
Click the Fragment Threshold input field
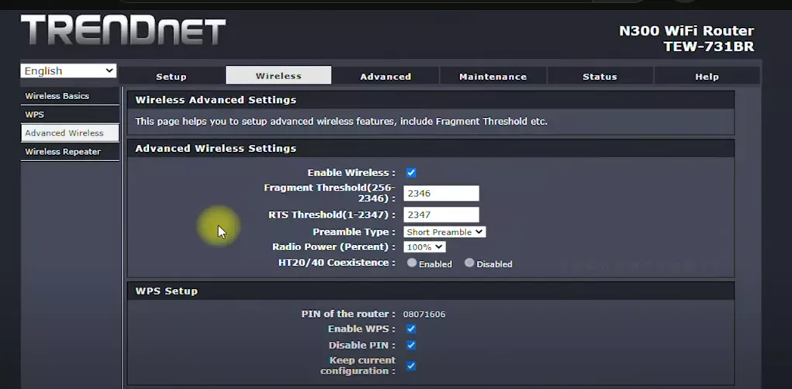point(441,193)
